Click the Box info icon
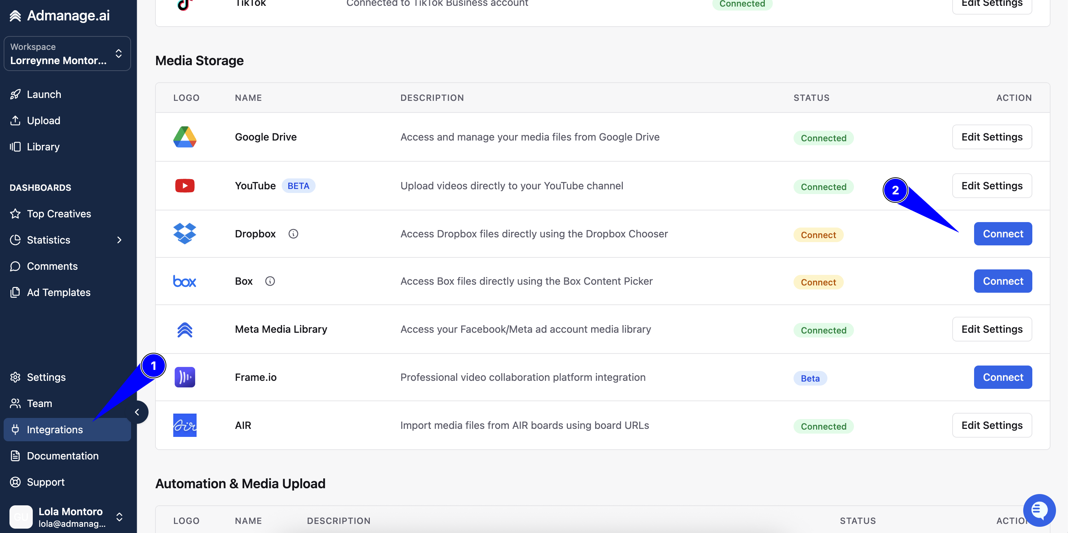 coord(270,281)
